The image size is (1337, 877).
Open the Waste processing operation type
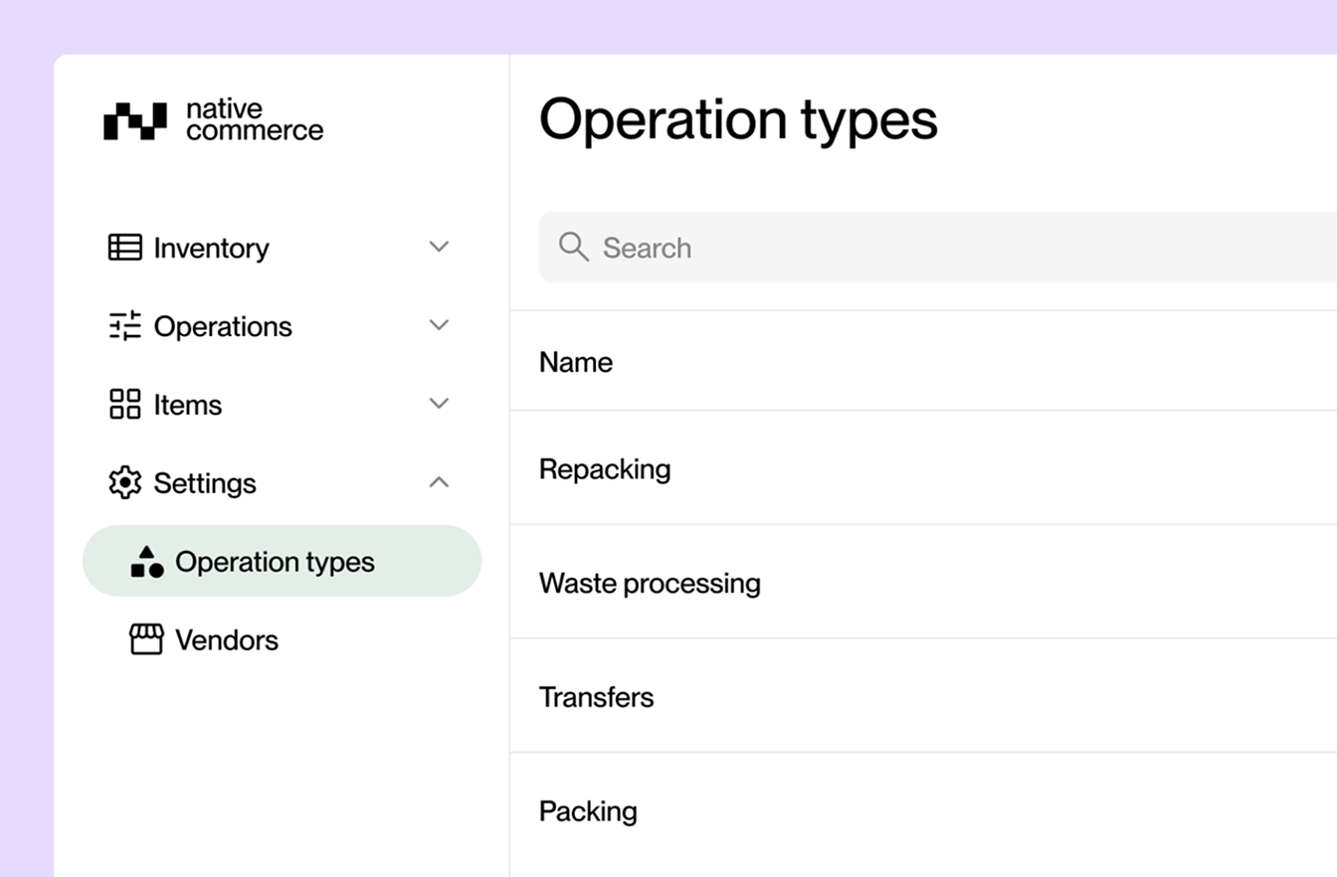[x=650, y=583]
